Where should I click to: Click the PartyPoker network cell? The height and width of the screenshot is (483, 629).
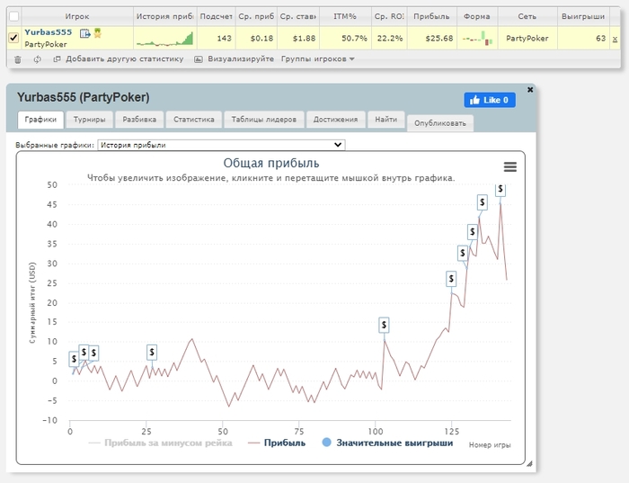pyautogui.click(x=527, y=39)
